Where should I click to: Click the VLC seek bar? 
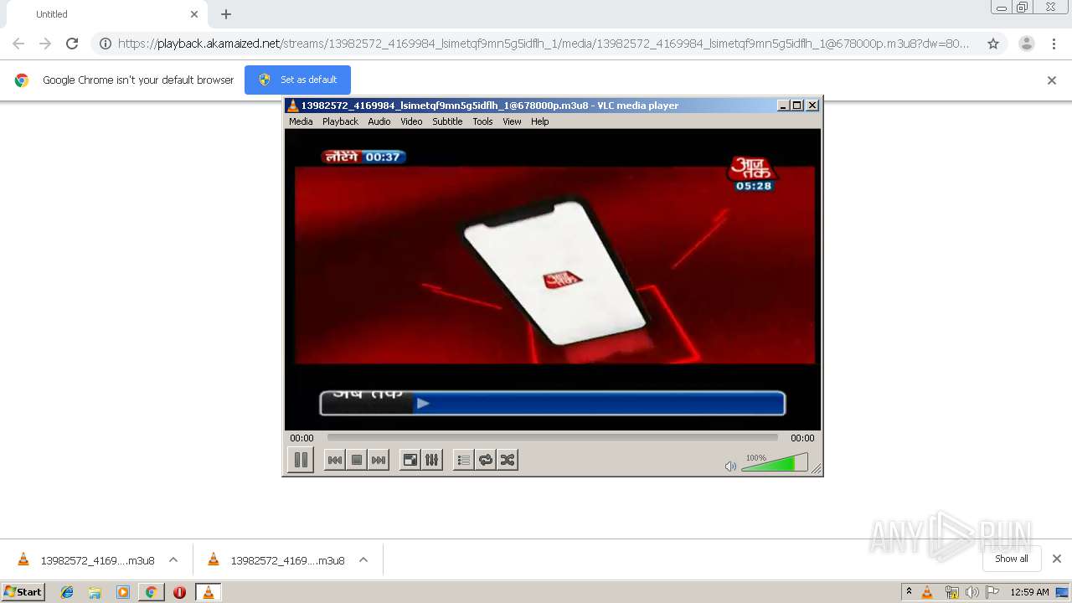click(x=552, y=437)
